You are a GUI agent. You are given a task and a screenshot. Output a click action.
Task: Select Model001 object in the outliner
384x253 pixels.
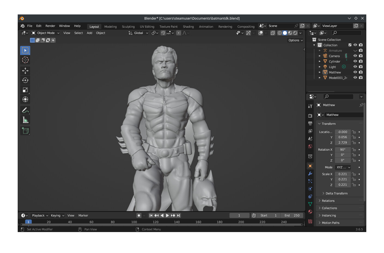(338, 78)
